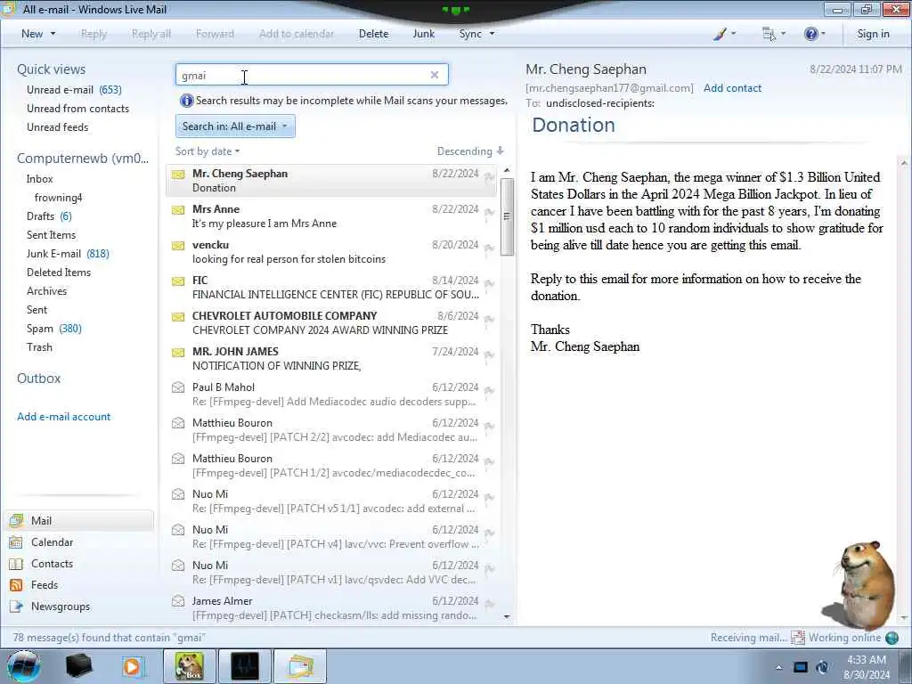Select the Paul B Mahol message

click(x=331, y=395)
